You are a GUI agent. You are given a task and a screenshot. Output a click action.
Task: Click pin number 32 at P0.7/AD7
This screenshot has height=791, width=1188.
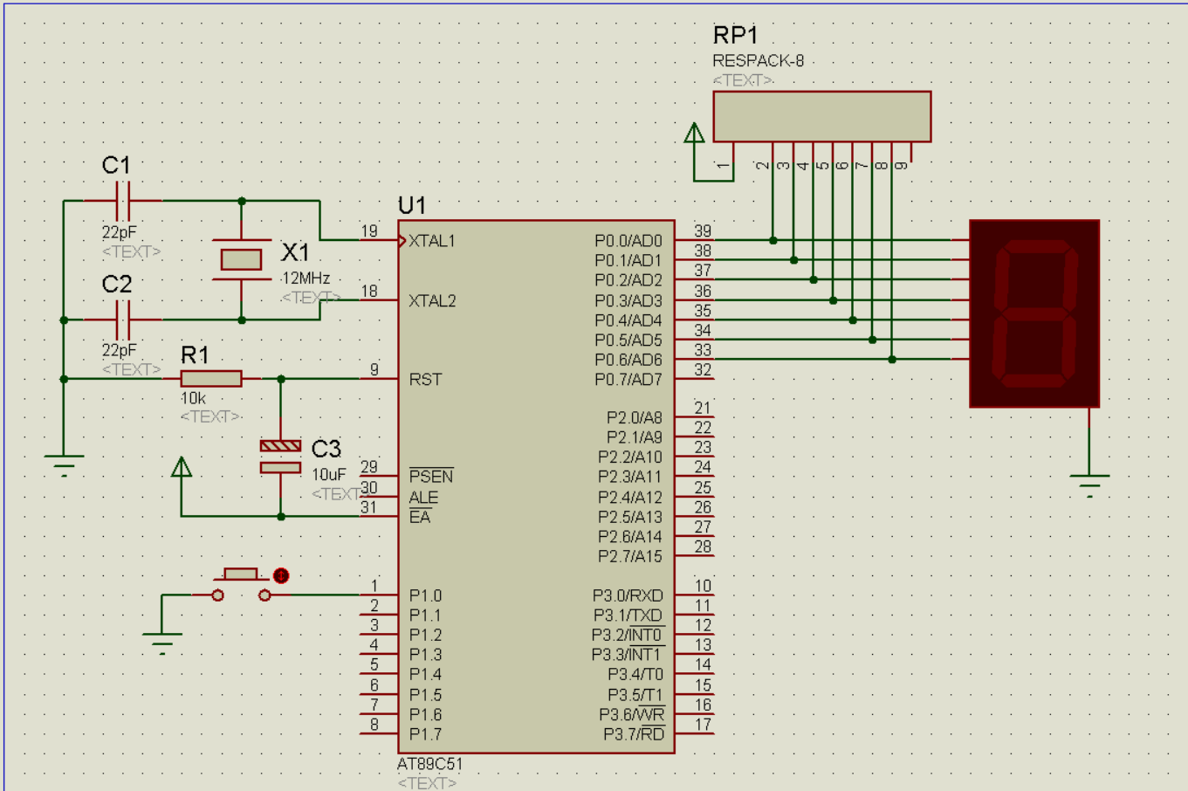703,370
